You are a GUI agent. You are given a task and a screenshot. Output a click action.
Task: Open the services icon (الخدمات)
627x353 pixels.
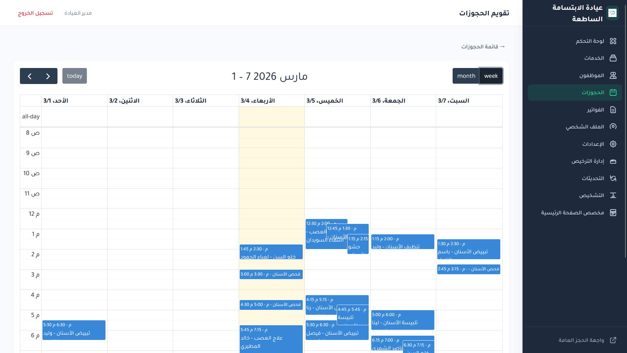click(x=613, y=58)
